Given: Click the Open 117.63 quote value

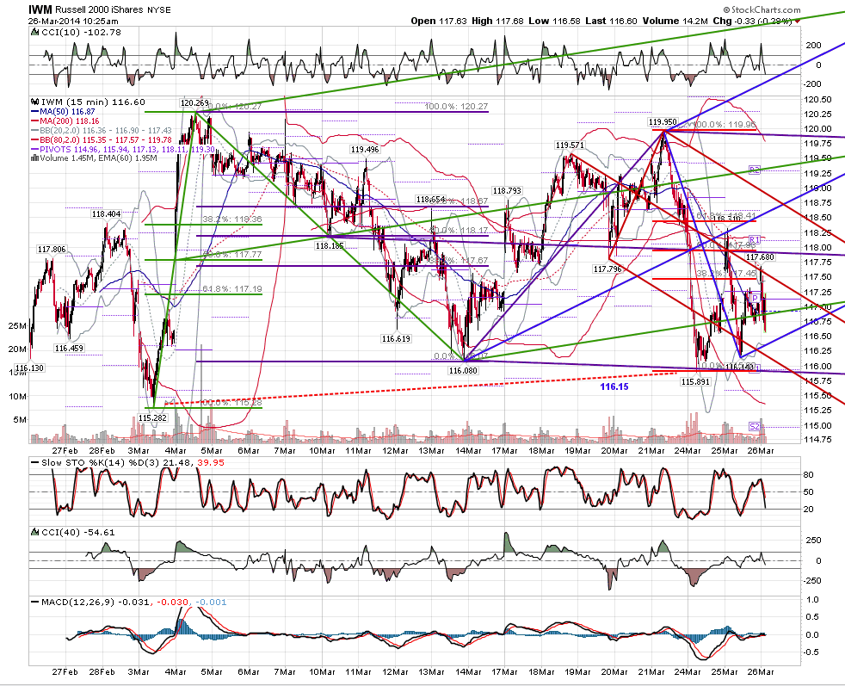Looking at the screenshot, I should tap(439, 21).
